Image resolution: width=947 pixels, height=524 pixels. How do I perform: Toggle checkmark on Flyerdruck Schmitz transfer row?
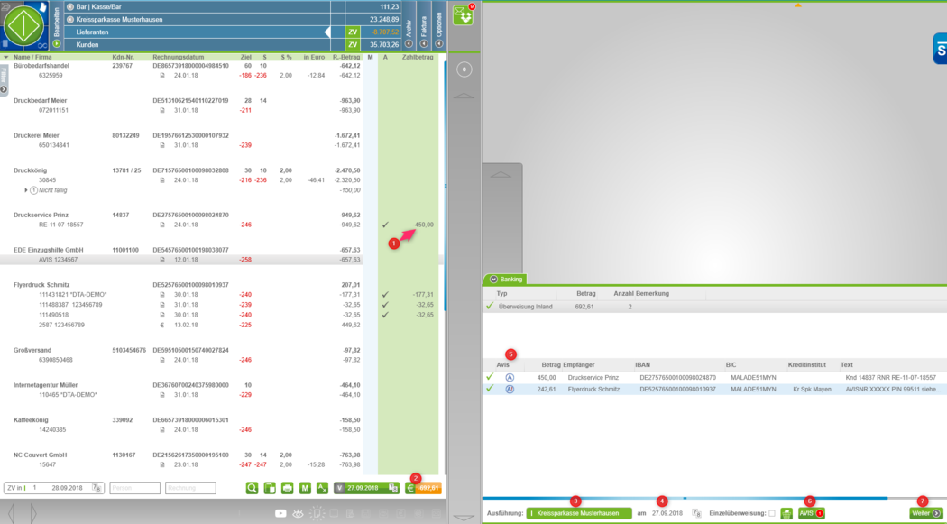point(490,389)
